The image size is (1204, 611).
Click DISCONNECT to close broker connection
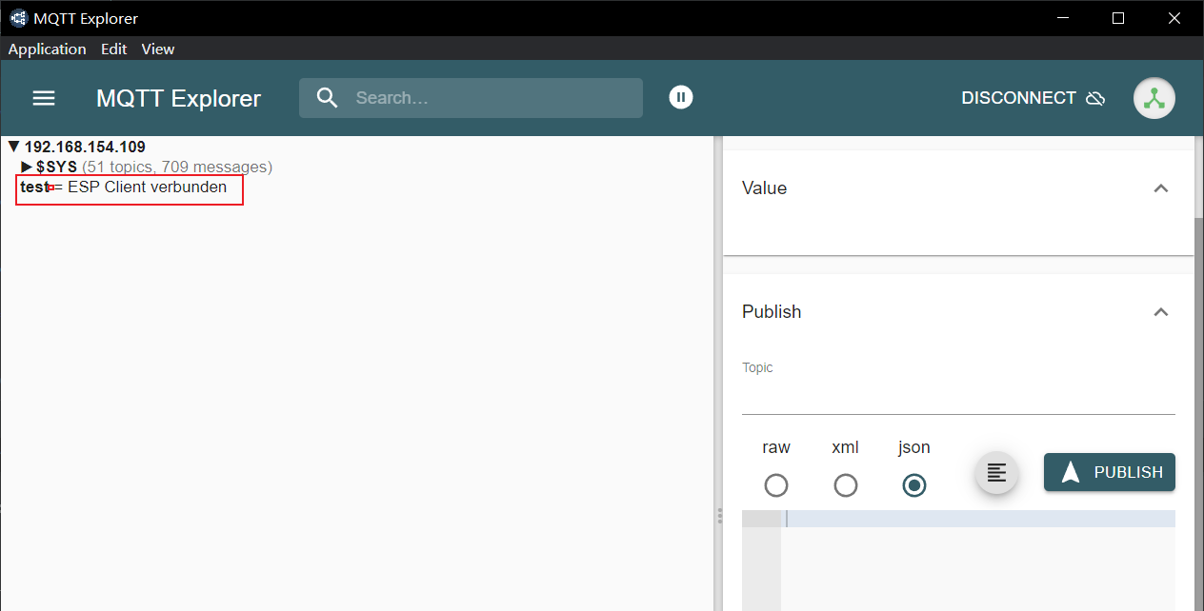1033,98
